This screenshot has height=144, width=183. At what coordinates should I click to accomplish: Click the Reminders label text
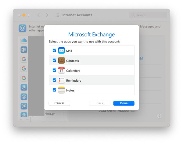pyautogui.click(x=74, y=81)
